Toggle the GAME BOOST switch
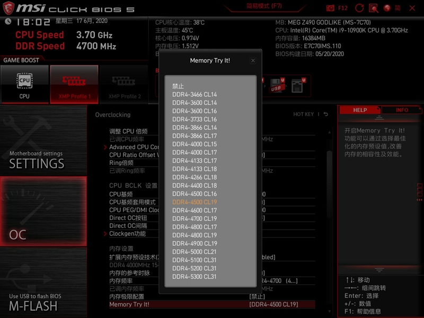This screenshot has height=318, width=424. (x=21, y=60)
